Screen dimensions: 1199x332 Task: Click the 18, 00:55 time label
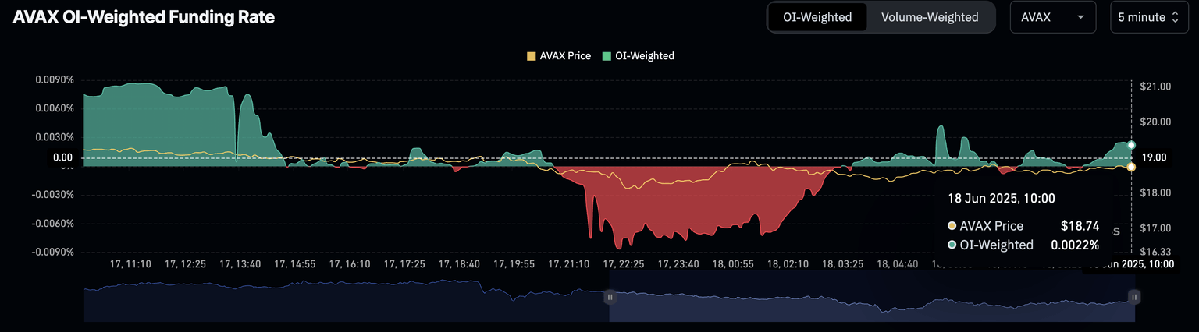pos(732,264)
